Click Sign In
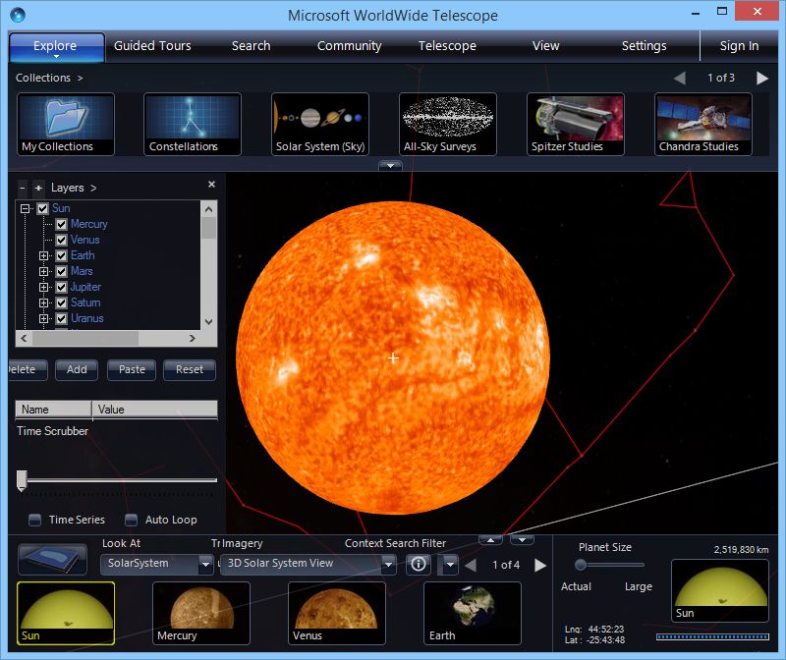This screenshot has height=660, width=786. (x=739, y=46)
